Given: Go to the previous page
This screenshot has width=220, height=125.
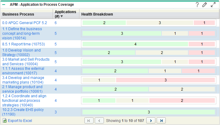Looking at the screenshot, I should pos(99,120).
